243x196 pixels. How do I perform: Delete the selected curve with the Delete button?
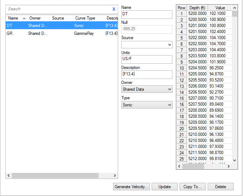point(221,187)
